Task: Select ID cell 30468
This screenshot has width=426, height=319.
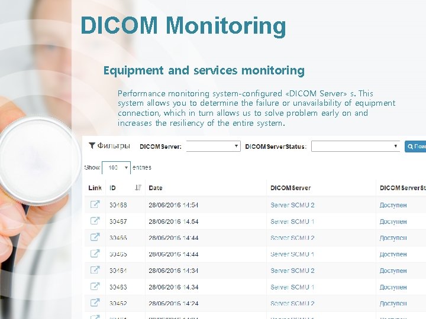Action: pos(118,205)
